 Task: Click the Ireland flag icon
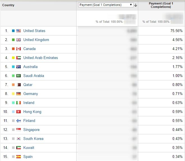click(18, 103)
